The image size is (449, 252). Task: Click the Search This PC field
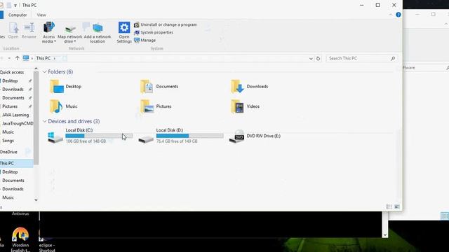pos(362,58)
